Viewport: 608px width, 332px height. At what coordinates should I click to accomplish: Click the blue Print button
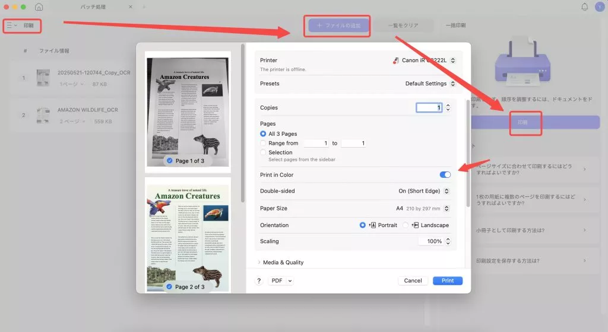tap(448, 280)
